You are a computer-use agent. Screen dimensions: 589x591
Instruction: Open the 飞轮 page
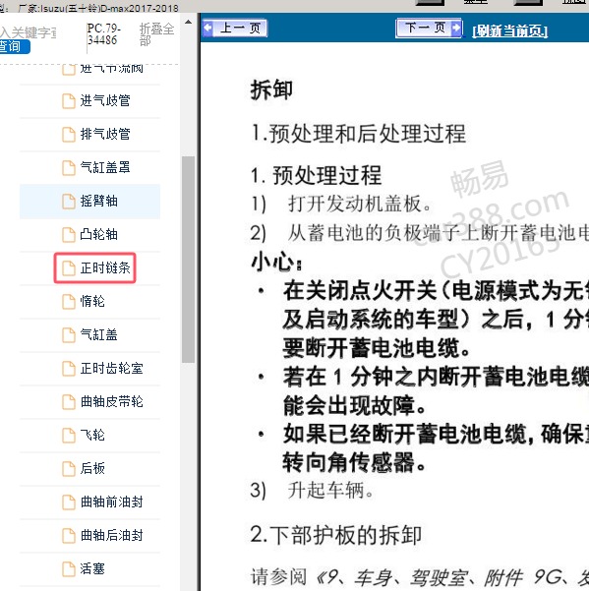pyautogui.click(x=92, y=435)
